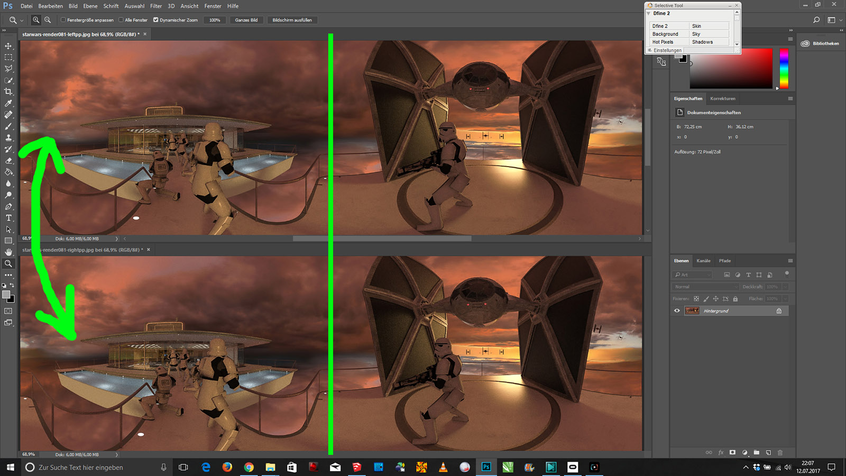
Task: Select the Dodge tool
Action: tap(8, 195)
